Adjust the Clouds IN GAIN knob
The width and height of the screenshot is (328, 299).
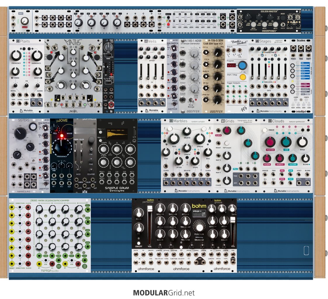coord(267,159)
